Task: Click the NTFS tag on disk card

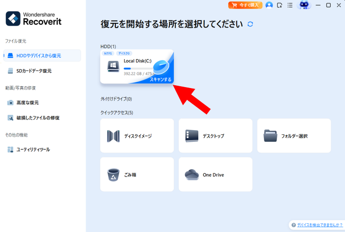Action: tap(108, 54)
